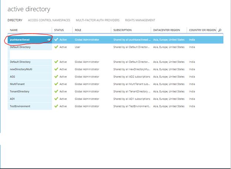Switch to the Directory tab
Image resolution: width=231 pixels, height=169 pixels.
(x=15, y=20)
